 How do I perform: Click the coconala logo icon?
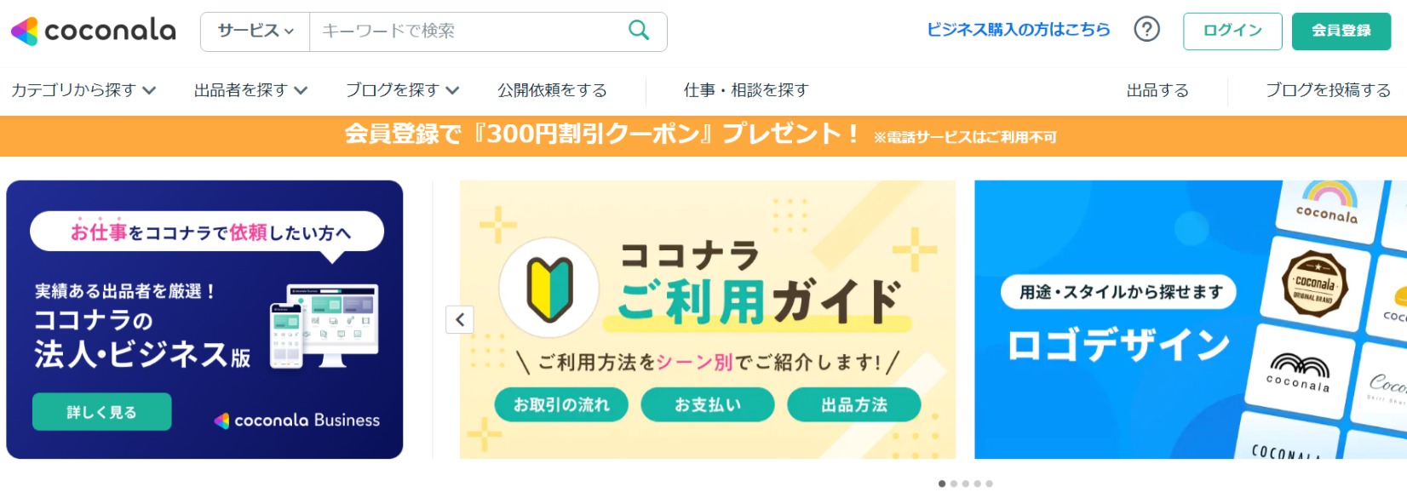24,31
